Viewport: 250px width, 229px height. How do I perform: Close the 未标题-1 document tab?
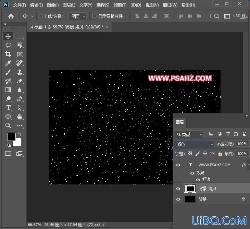107,27
